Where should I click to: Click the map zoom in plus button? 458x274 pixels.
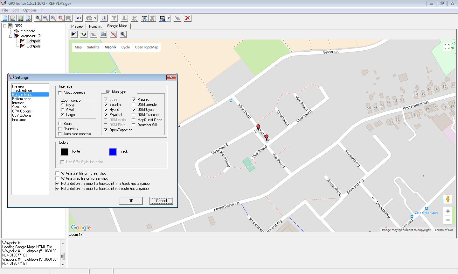(x=448, y=211)
